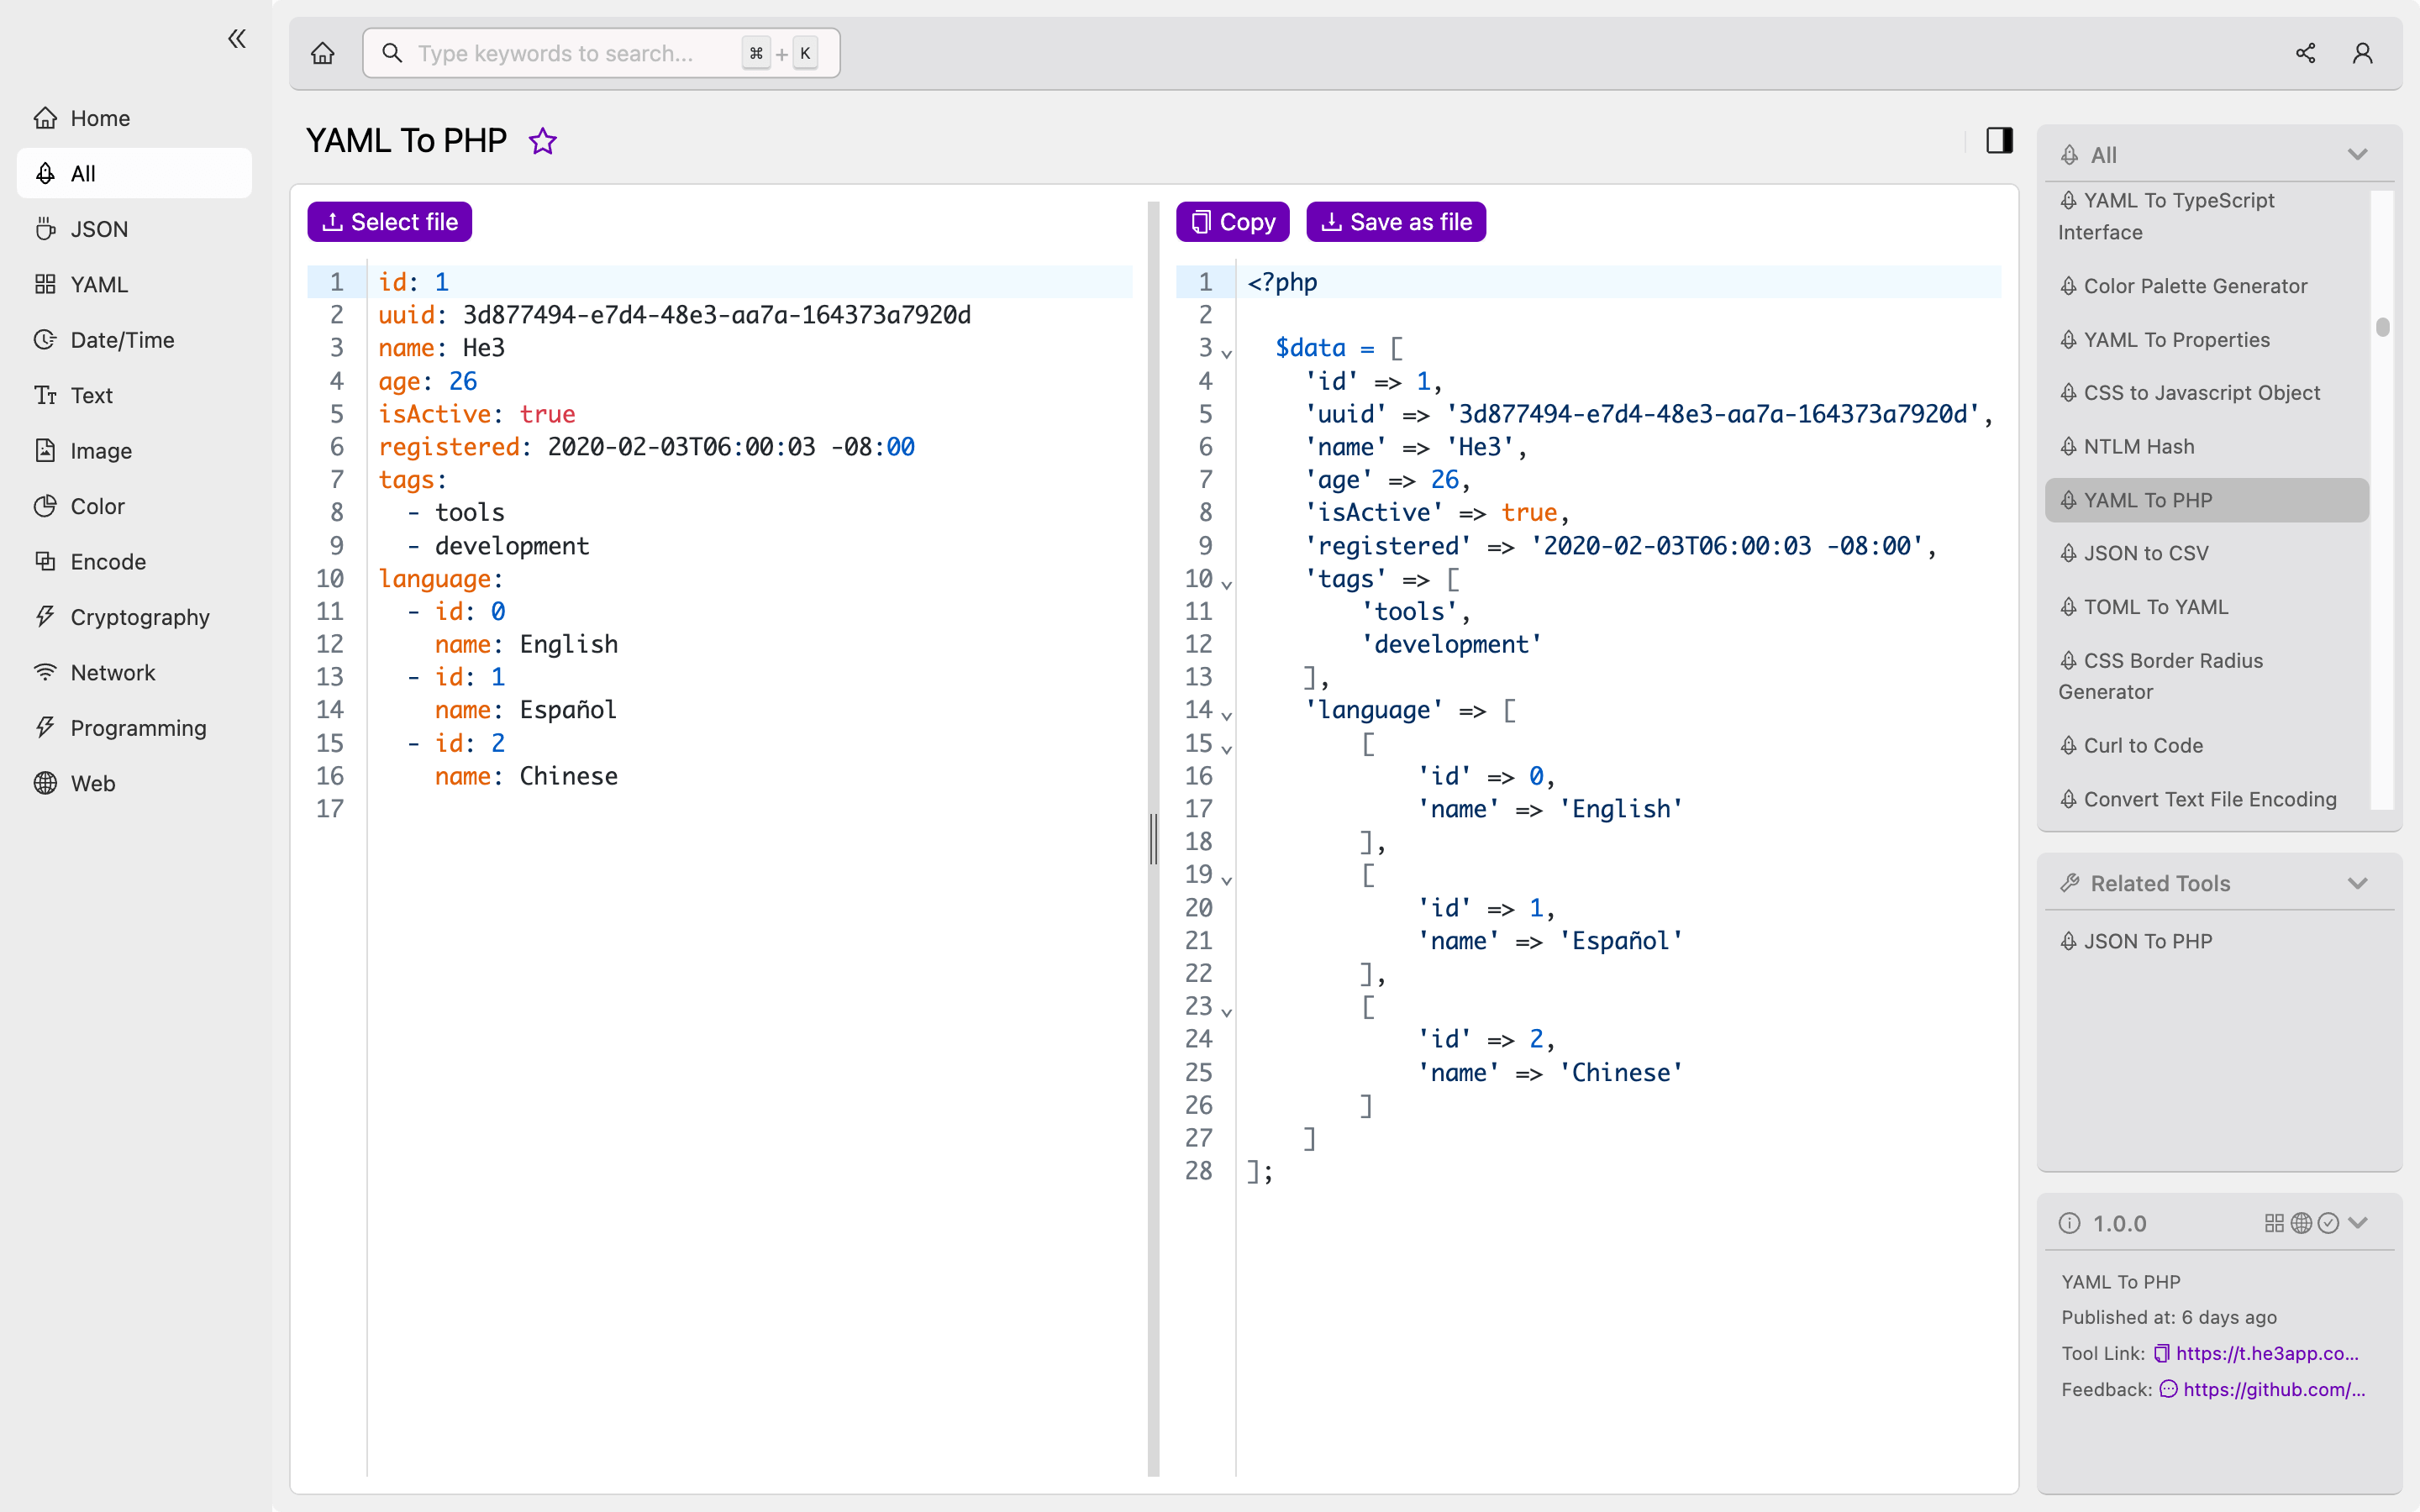
Task: Click the JSON category cup icon
Action: 45,229
